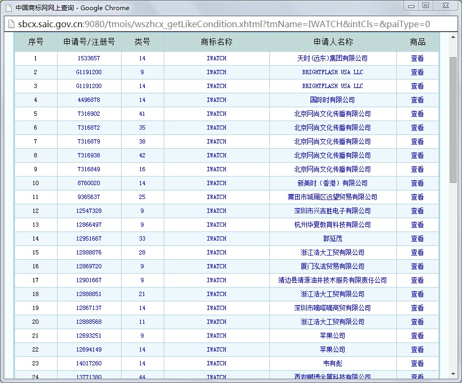Click class 42 link
This screenshot has height=383, width=462.
pos(142,155)
